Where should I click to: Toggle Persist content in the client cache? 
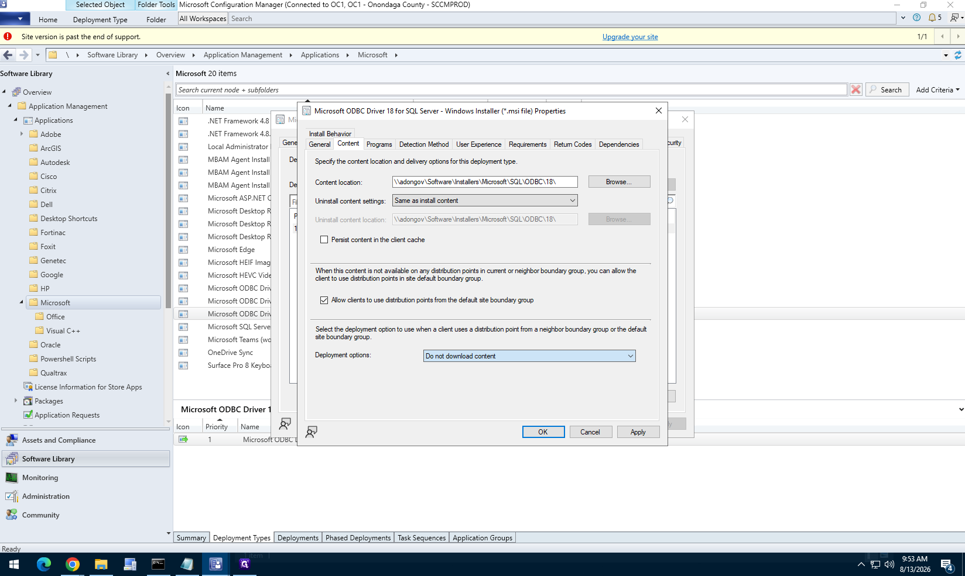coord(324,240)
